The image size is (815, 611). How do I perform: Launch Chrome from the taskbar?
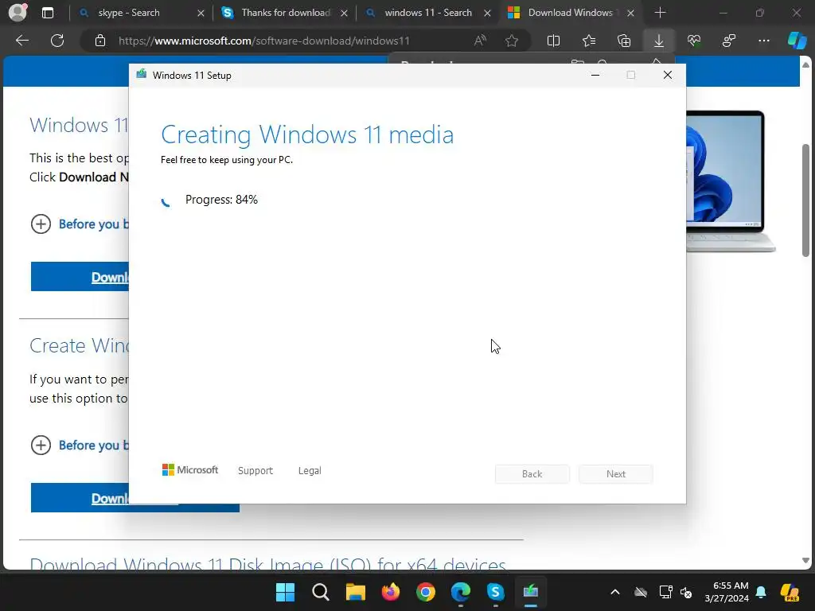426,592
